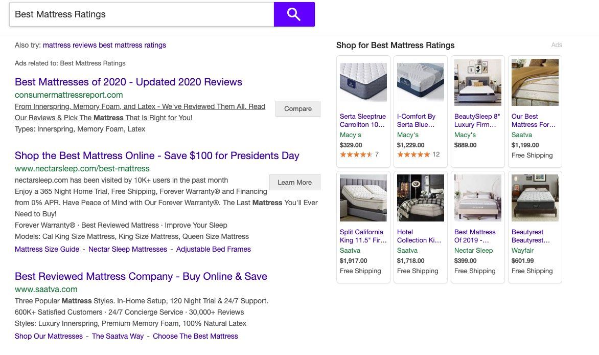Open the Mattress Size Guide sitelink
Screen dimensions: 599x355
(x=47, y=250)
